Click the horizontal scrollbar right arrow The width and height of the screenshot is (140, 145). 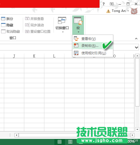point(132,135)
